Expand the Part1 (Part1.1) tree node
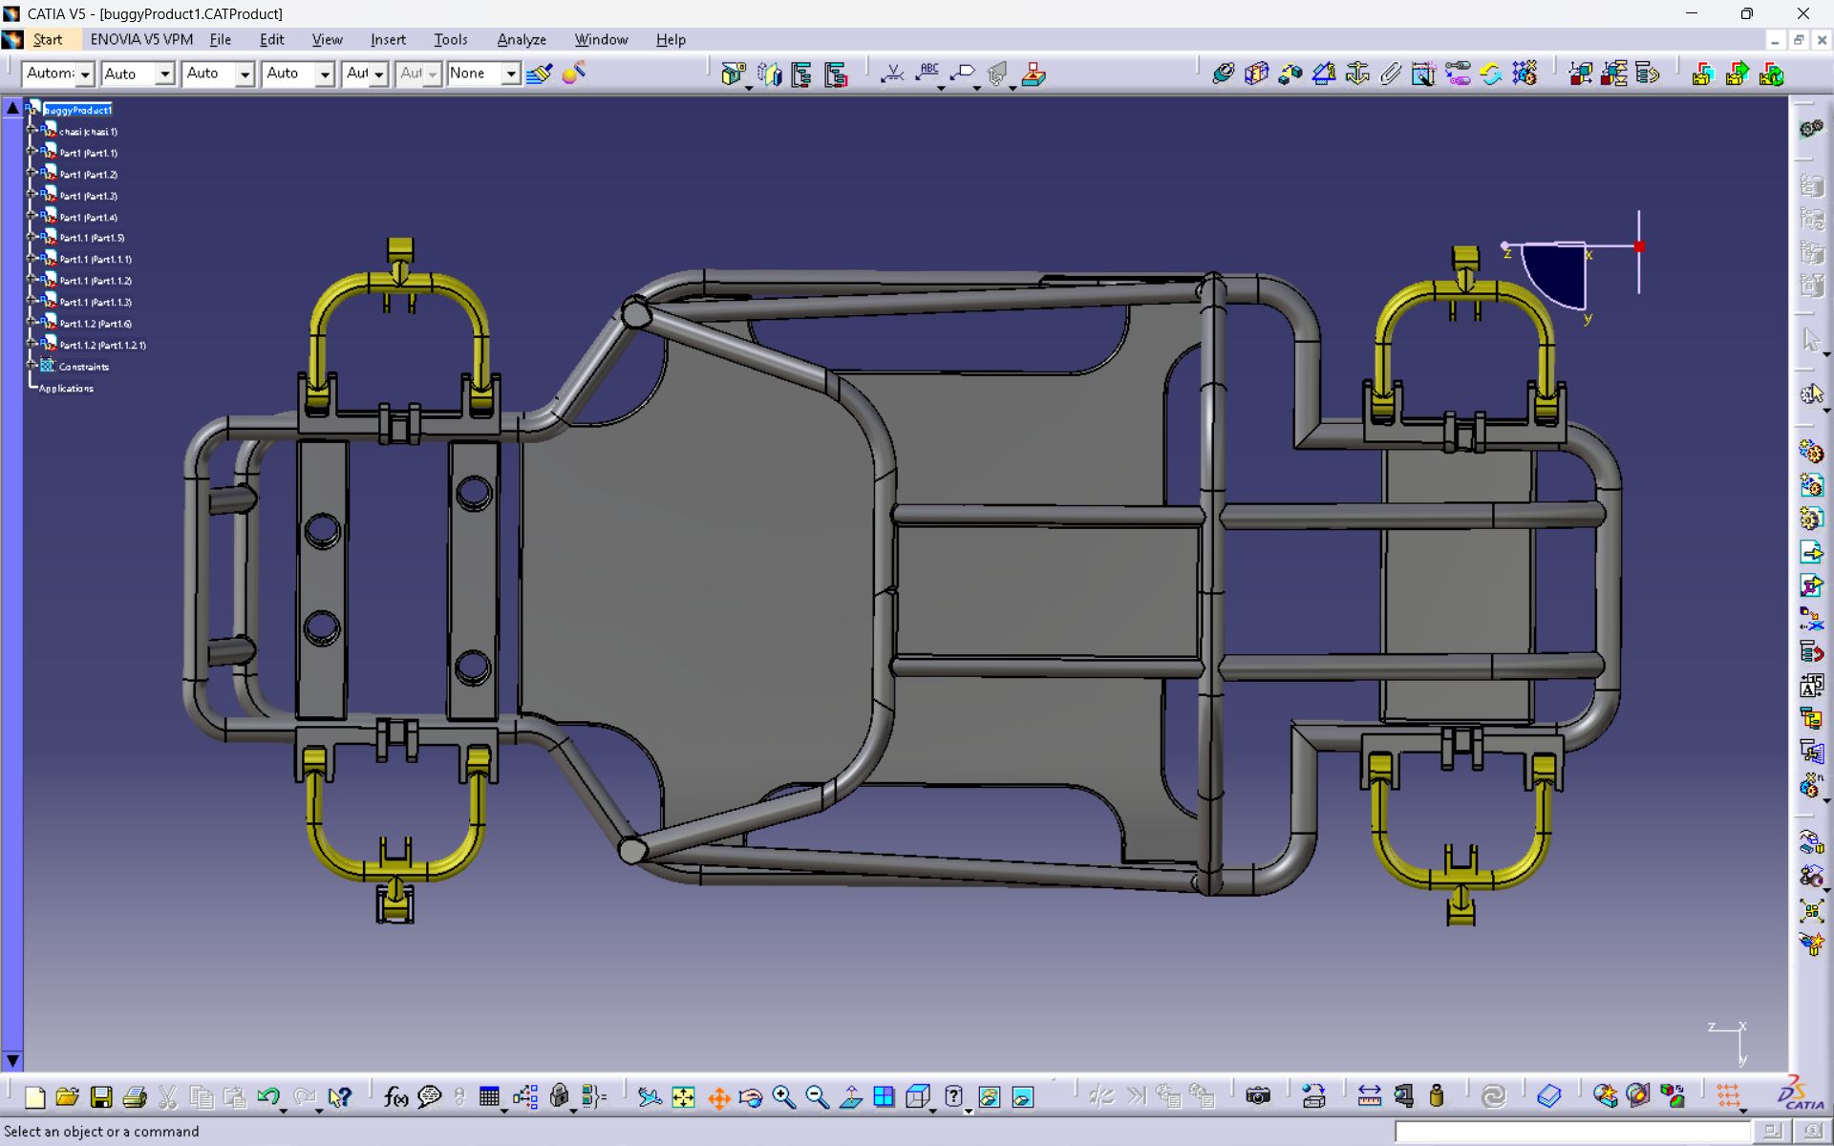This screenshot has height=1146, width=1834. click(x=32, y=153)
